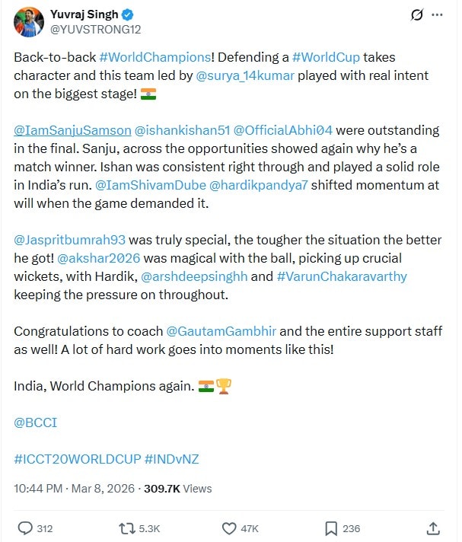Click the @BCCI mention
Image resolution: width=462 pixels, height=542 pixels.
pyautogui.click(x=35, y=422)
